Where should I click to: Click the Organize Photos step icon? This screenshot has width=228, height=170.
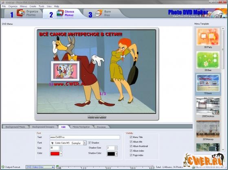point(20,13)
